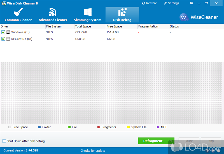Click the Facebook icon in status bar
Image resolution: width=224 pixels, height=154 pixels.
pos(207,151)
